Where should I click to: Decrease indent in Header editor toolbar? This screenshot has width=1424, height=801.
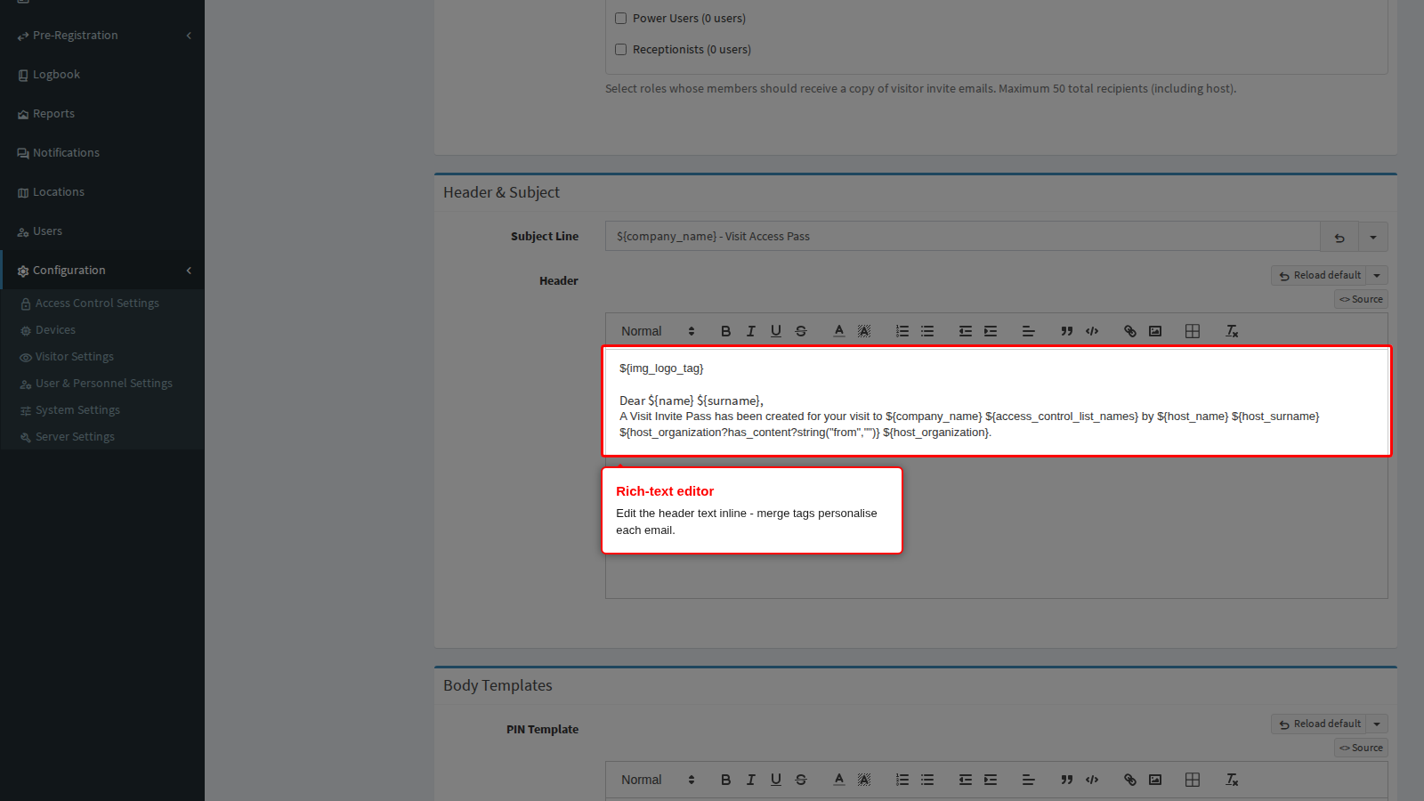(965, 331)
